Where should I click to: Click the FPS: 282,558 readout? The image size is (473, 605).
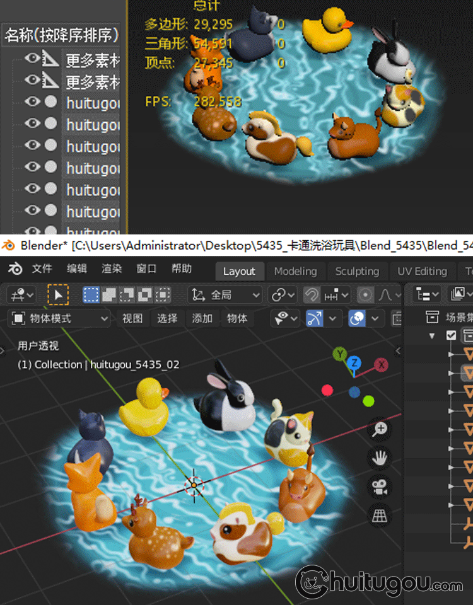(193, 102)
